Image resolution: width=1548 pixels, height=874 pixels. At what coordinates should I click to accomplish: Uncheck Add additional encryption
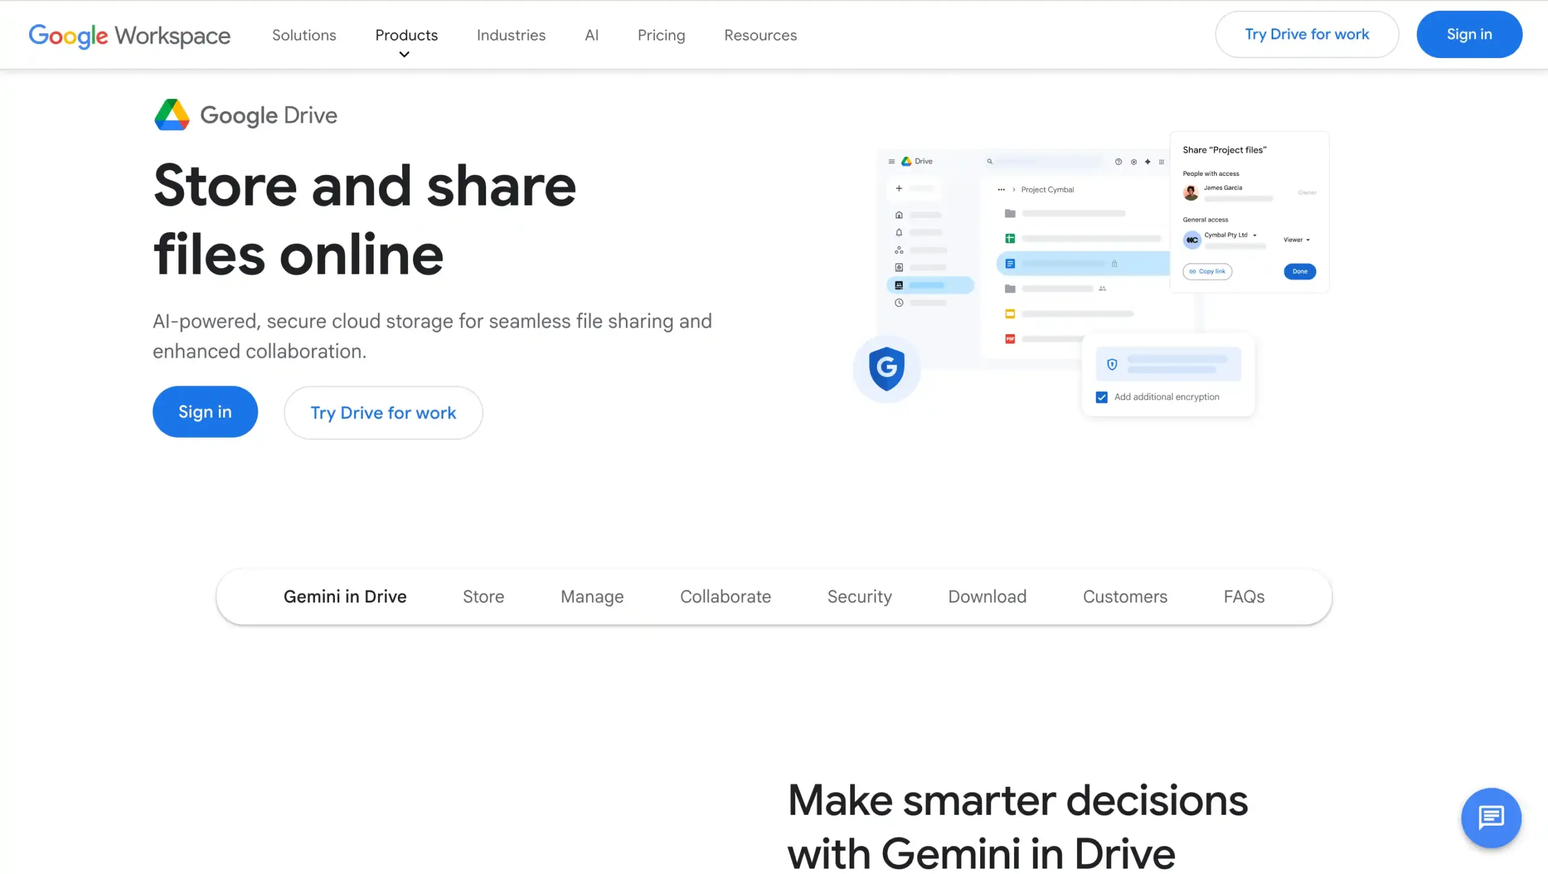[1102, 397]
